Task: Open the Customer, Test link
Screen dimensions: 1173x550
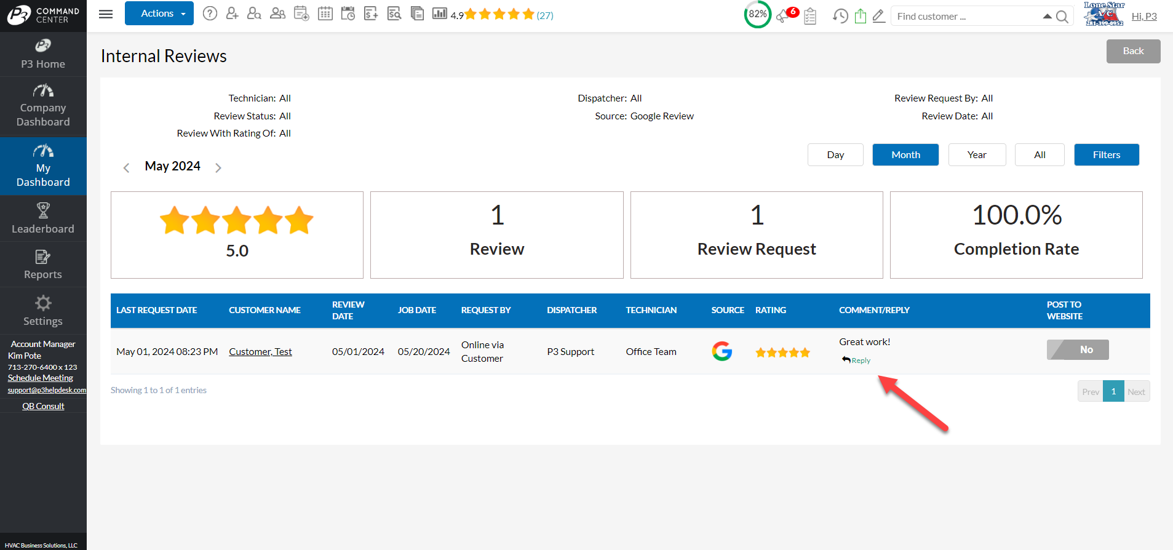Action: [x=260, y=352]
